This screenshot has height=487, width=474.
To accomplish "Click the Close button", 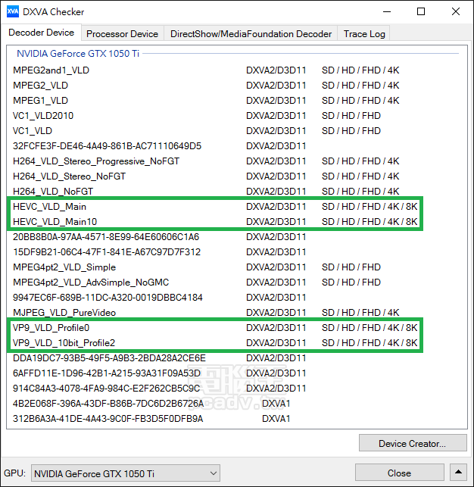I will [400, 473].
